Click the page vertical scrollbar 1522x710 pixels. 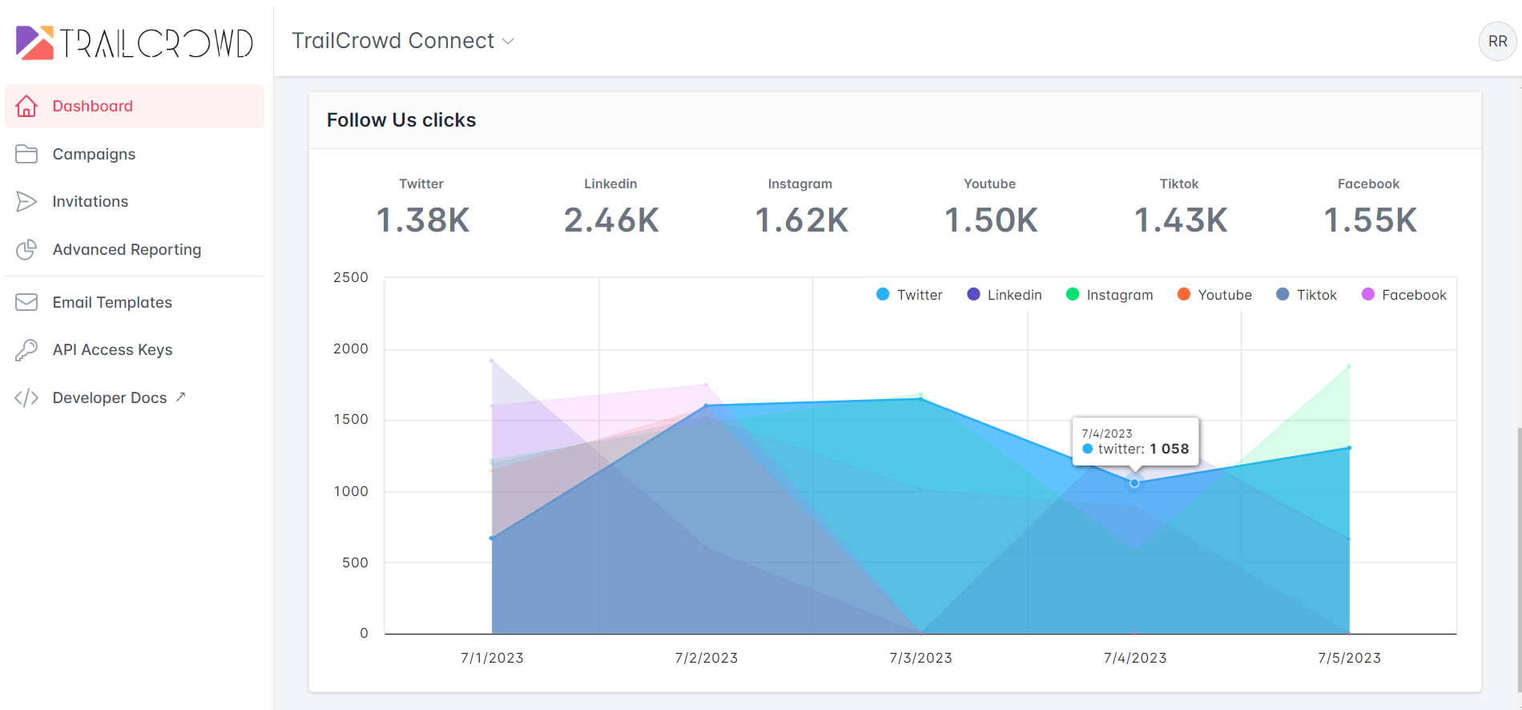point(1519,561)
